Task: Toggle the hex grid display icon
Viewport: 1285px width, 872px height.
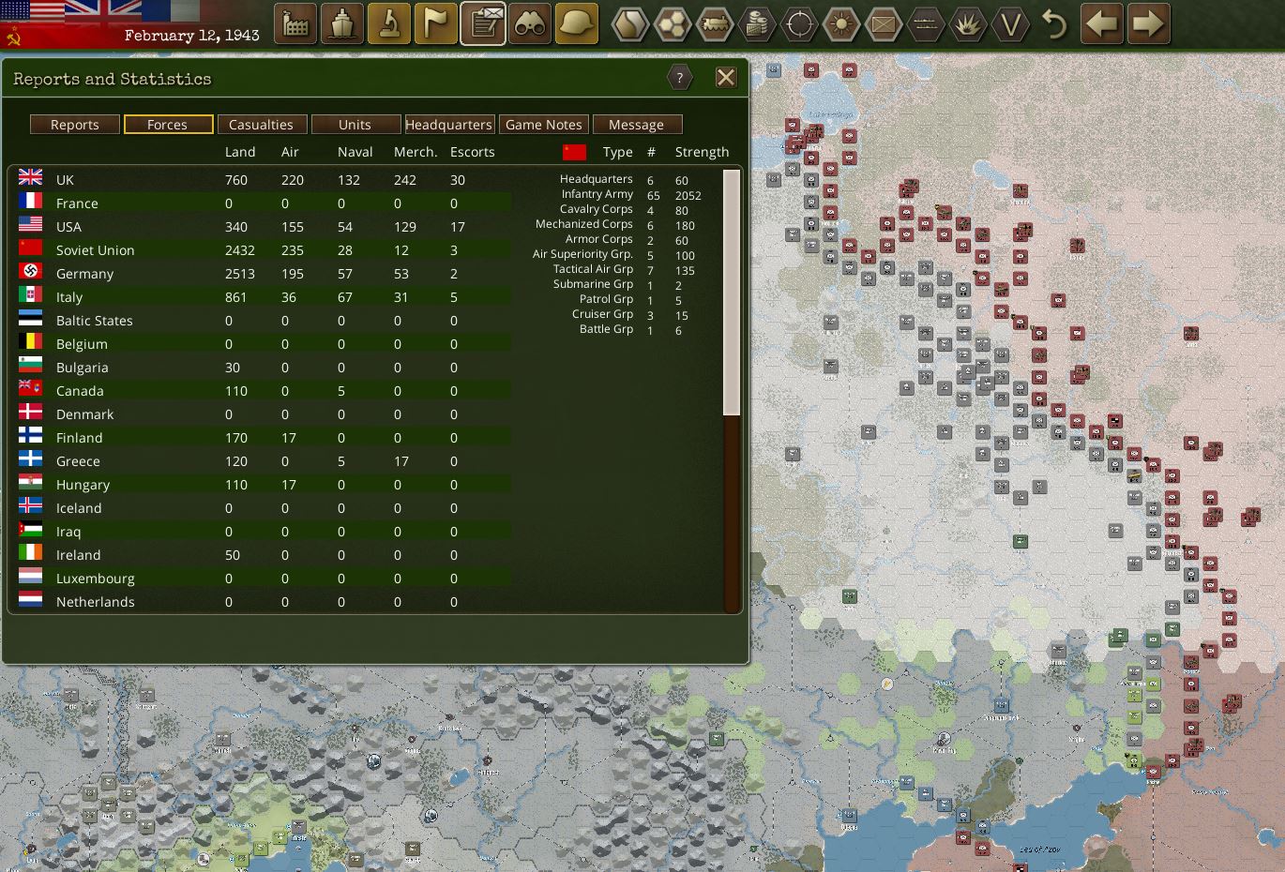Action: coord(673,24)
